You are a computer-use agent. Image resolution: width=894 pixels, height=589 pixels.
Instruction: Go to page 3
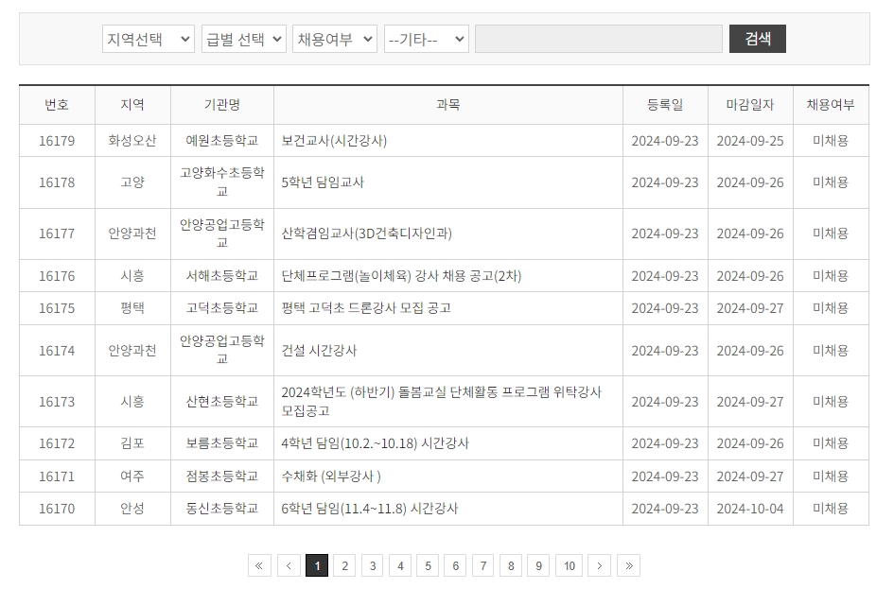pos(373,565)
